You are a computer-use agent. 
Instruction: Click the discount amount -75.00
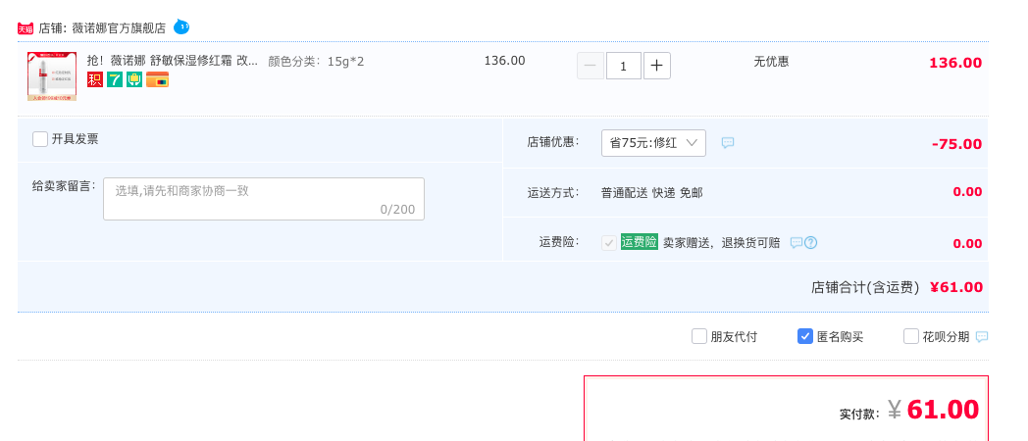click(x=956, y=144)
